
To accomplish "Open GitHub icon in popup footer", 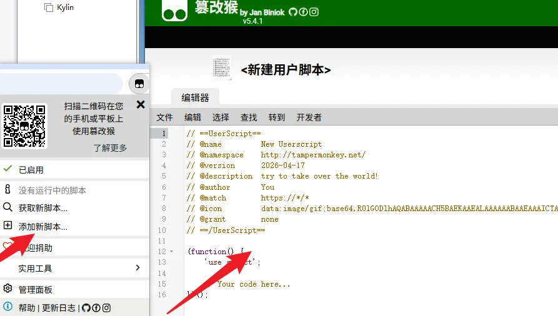I will (x=86, y=308).
